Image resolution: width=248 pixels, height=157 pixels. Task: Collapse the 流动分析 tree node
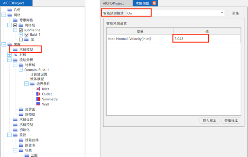pyautogui.click(x=10, y=60)
